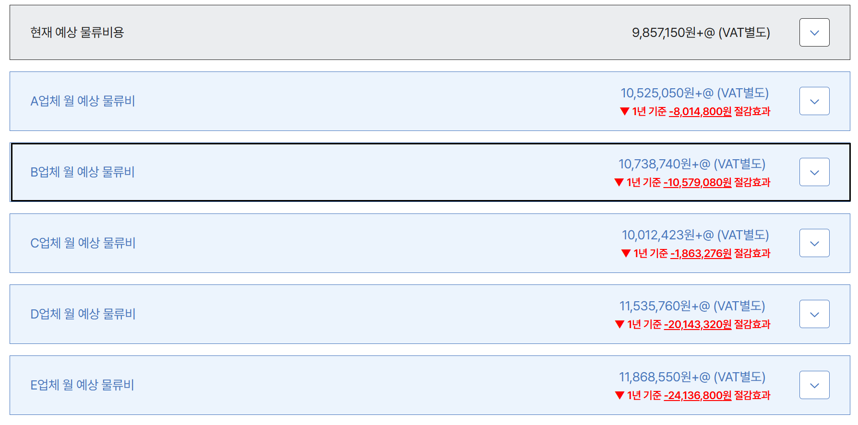Click the red down-triangle in B업체 row
This screenshot has width=858, height=425.
[619, 183]
